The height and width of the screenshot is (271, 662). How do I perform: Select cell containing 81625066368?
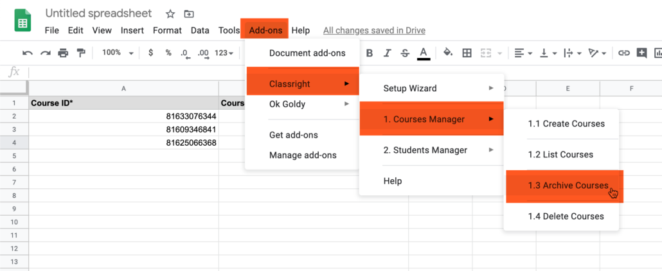(123, 143)
